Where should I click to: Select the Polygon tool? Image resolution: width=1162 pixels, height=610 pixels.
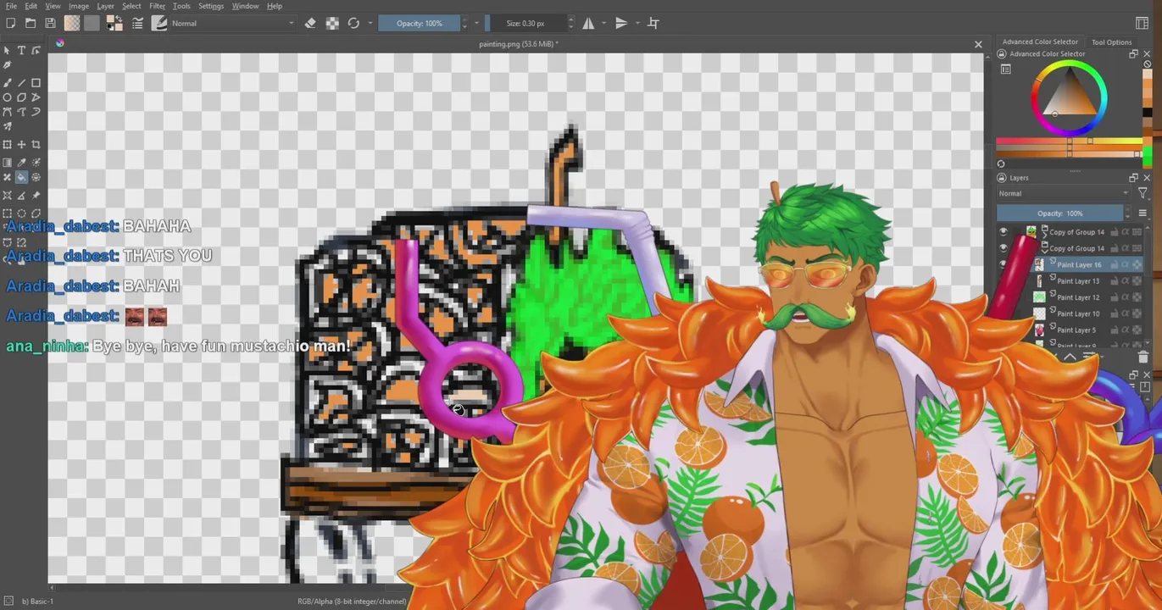tap(21, 97)
